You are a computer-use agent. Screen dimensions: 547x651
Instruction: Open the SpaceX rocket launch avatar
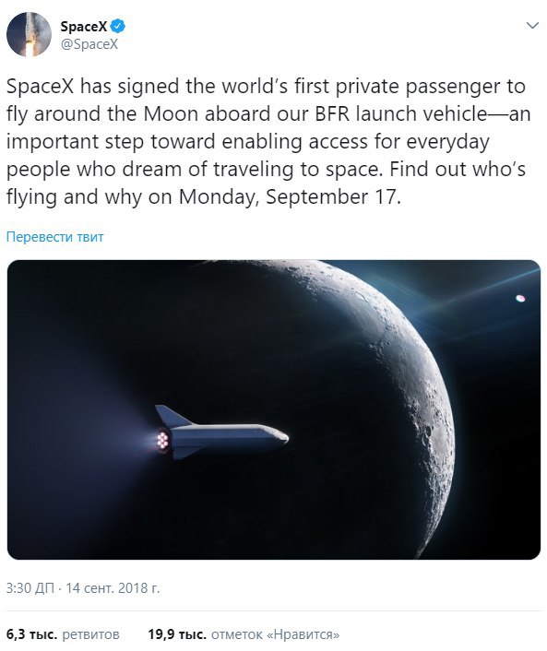click(x=30, y=34)
